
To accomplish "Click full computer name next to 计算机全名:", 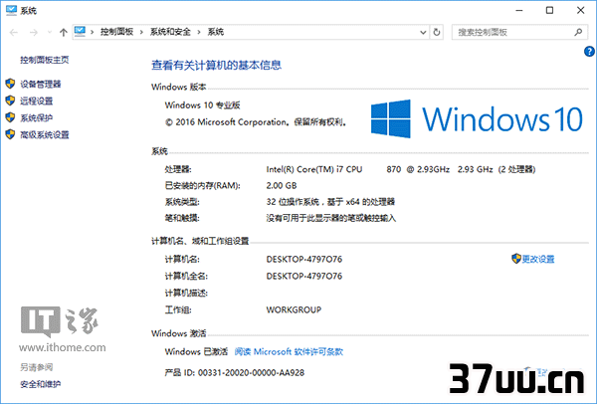I will [x=304, y=276].
